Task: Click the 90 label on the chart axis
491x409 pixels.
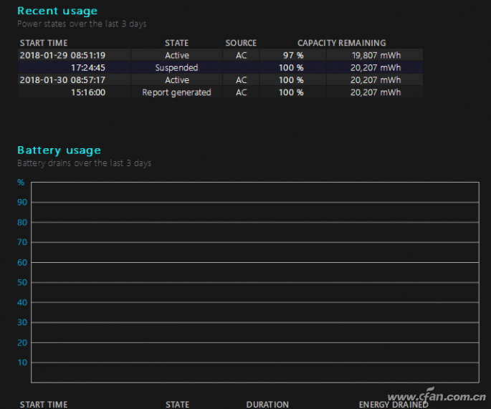Action: tap(22, 203)
